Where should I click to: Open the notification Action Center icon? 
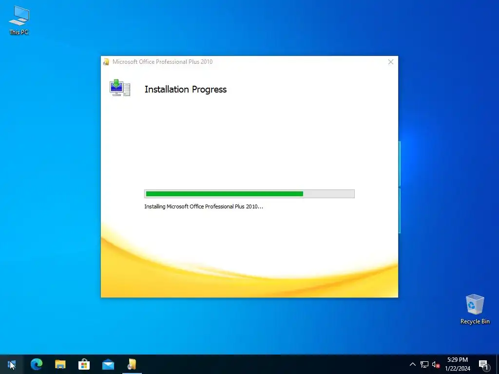pyautogui.click(x=483, y=364)
